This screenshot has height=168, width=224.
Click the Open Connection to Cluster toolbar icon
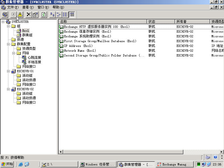point(5,15)
